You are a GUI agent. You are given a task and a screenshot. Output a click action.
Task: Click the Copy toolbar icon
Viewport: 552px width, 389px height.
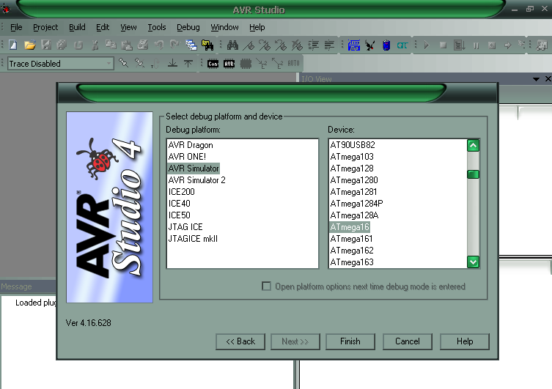pyautogui.click(x=111, y=45)
